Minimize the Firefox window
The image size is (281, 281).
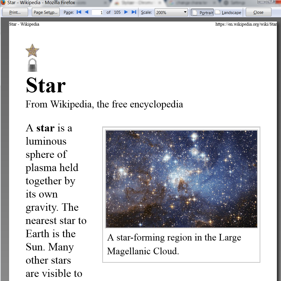(262, 2)
